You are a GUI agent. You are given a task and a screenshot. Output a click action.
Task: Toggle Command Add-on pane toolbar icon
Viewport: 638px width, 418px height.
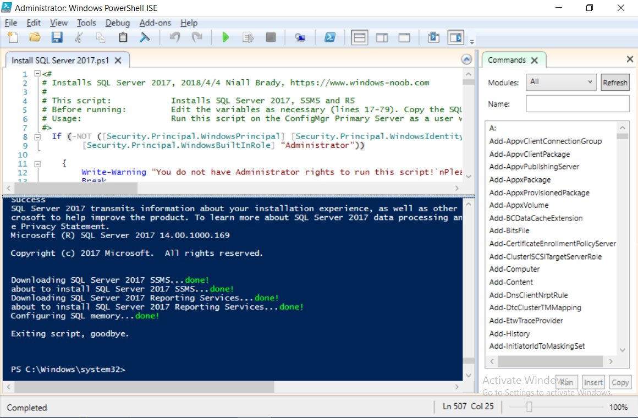click(456, 38)
